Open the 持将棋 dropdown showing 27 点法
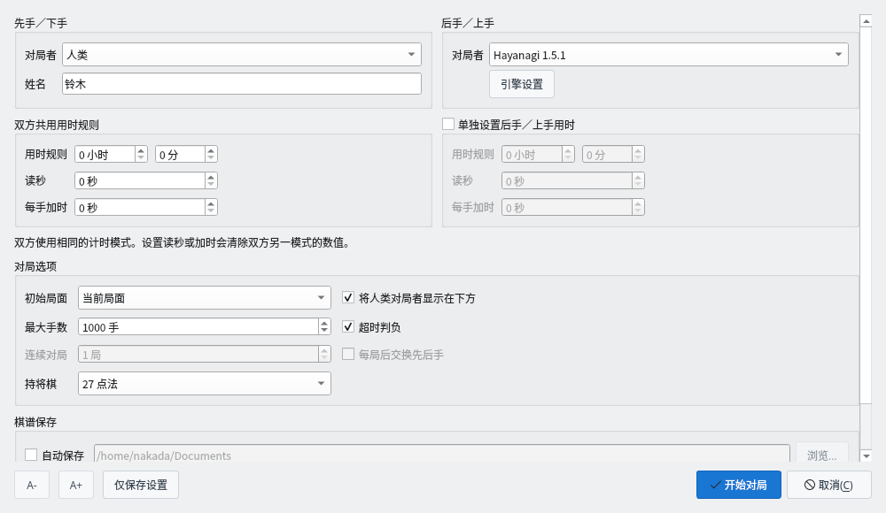 point(204,384)
